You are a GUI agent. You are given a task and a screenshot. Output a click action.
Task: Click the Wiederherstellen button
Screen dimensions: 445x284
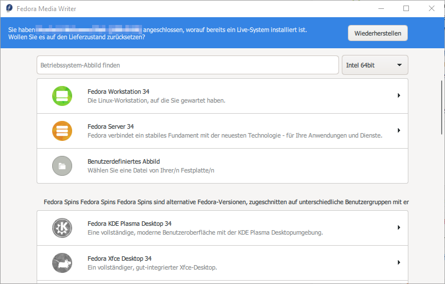(378, 33)
